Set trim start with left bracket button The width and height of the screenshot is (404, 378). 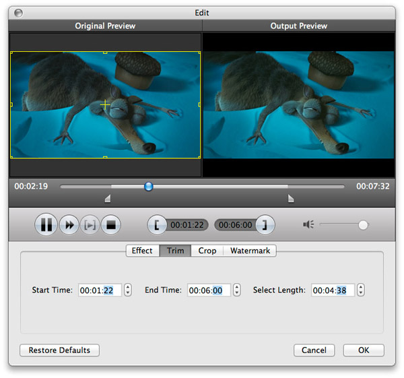157,225
